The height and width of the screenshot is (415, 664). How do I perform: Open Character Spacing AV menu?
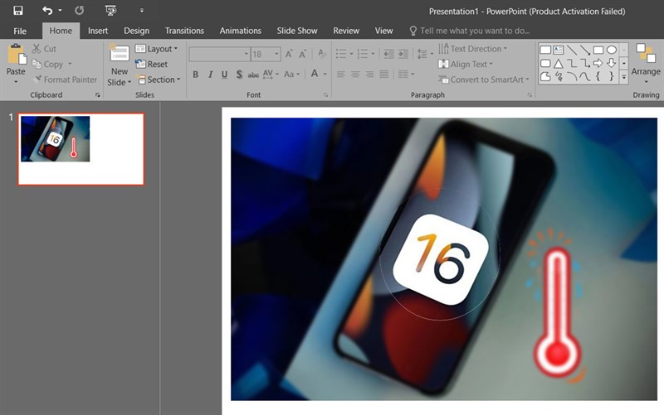pyautogui.click(x=271, y=75)
